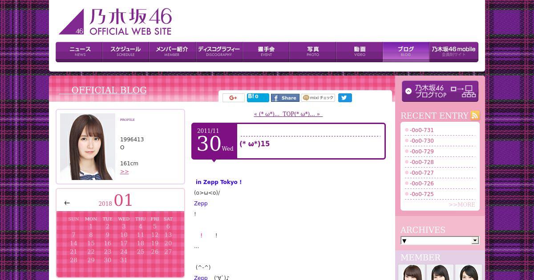Open the Event menu tab
The height and width of the screenshot is (280, 534).
tap(266, 52)
